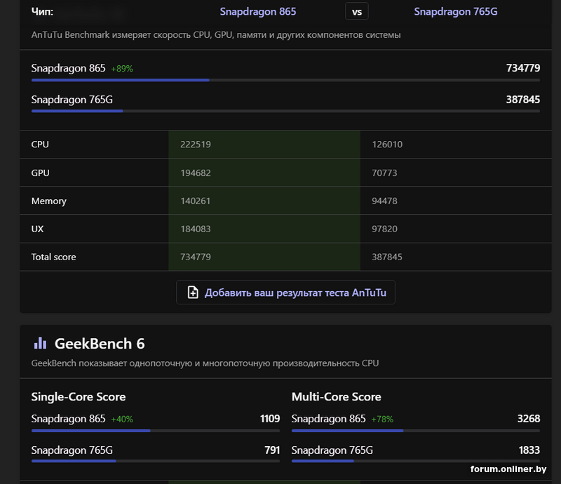The height and width of the screenshot is (484, 561).
Task: Click the forum.onliner.by watermark
Action: pyautogui.click(x=508, y=469)
